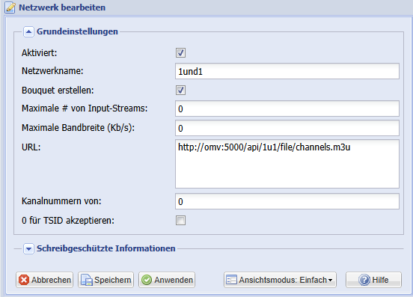Click the Schreibgeschützte Informationen heading
The height and width of the screenshot is (297, 413).
click(x=106, y=248)
